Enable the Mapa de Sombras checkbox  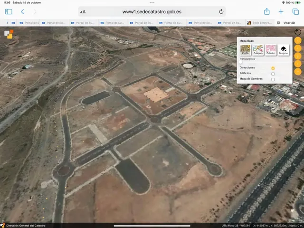click(x=273, y=79)
